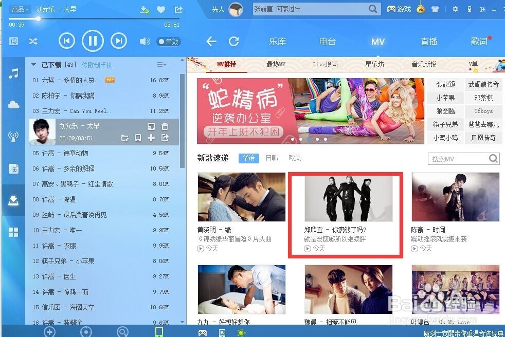Toggle shuffle play mode
This screenshot has width=505, height=337.
coord(33,41)
